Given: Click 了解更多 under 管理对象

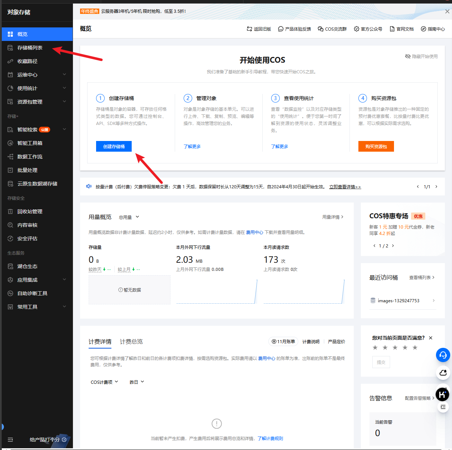Looking at the screenshot, I should coord(192,146).
